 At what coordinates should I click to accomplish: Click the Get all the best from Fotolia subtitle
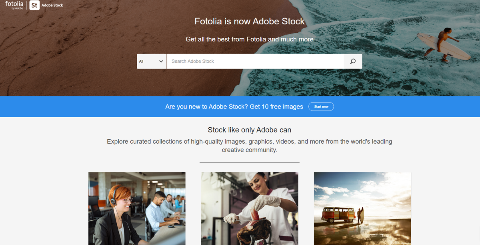250,40
